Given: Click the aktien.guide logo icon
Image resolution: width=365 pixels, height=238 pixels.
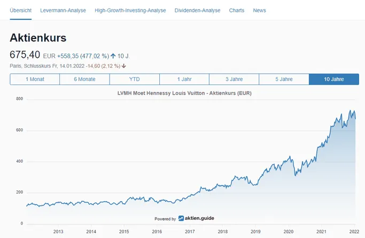Looking at the screenshot, I should coord(181,218).
